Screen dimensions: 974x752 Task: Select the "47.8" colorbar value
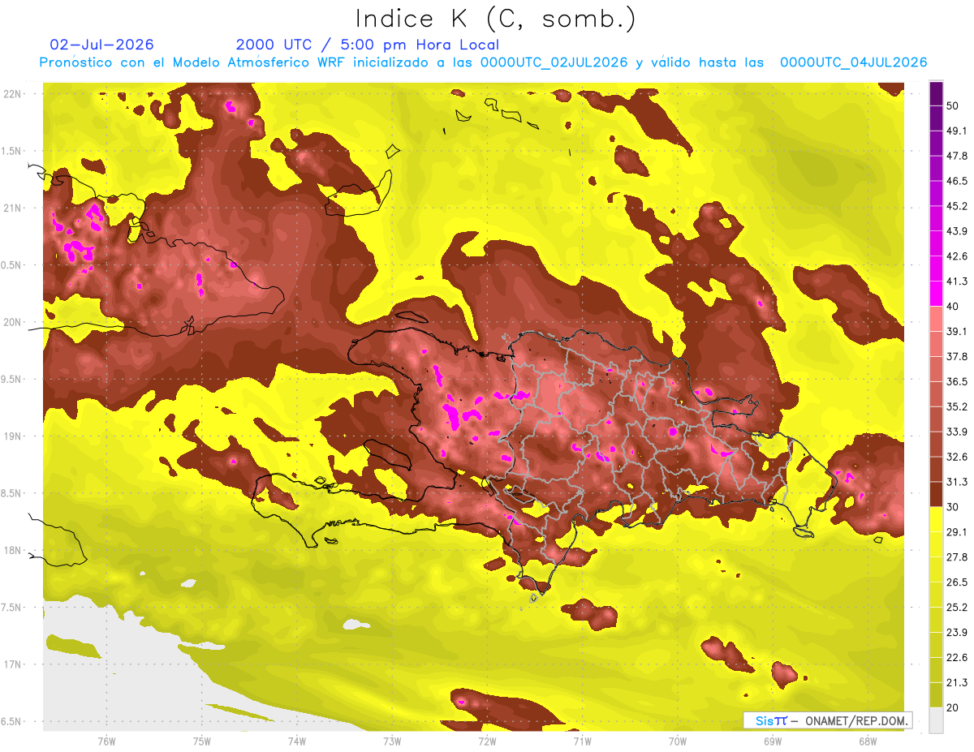pos(957,156)
